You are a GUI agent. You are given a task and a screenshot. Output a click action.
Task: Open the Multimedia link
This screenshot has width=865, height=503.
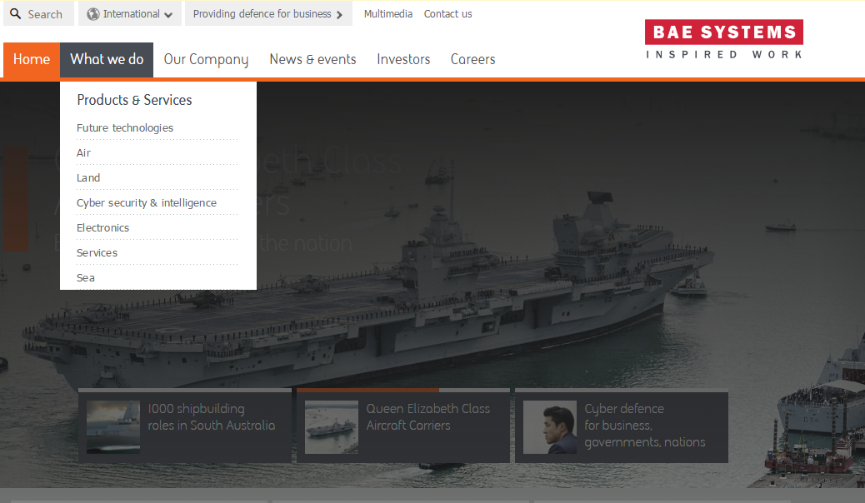[x=387, y=14]
